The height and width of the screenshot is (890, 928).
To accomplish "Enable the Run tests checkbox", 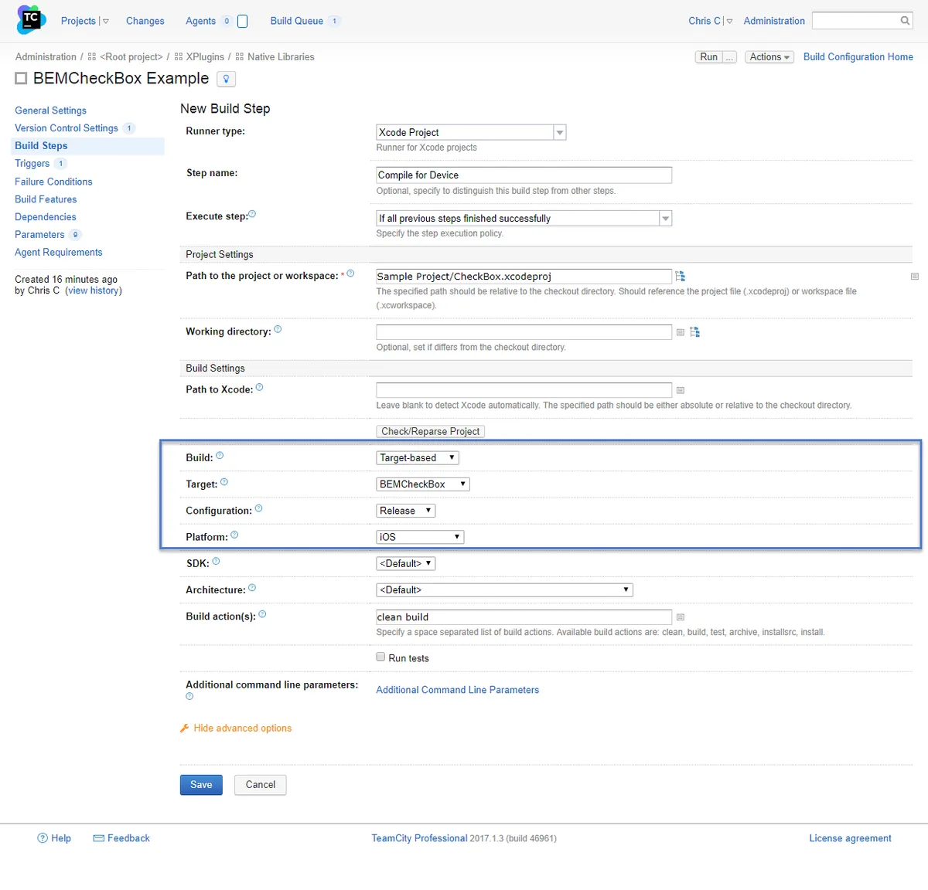I will [x=380, y=657].
